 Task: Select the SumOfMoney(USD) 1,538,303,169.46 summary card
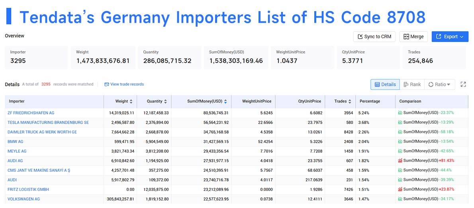tap(236, 57)
